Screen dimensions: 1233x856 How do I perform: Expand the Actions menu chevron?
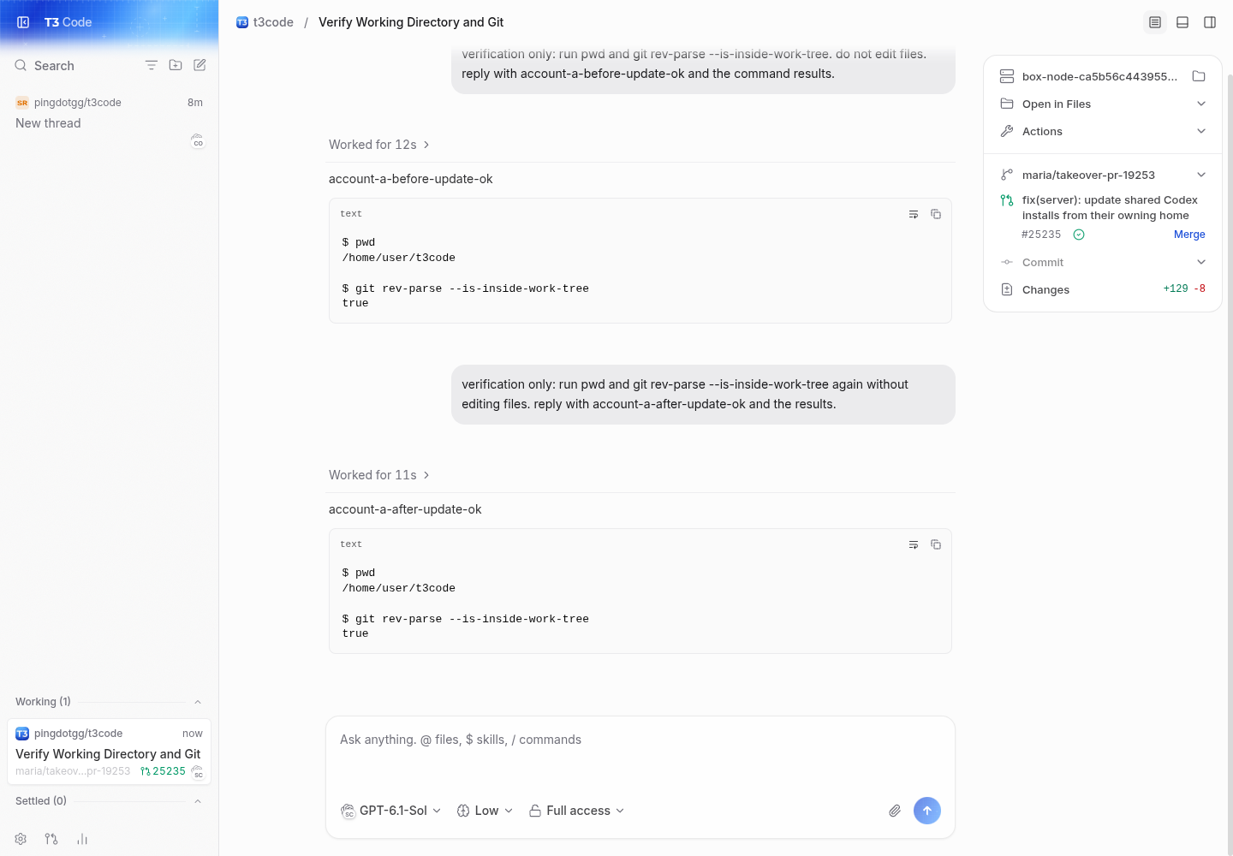tap(1201, 131)
